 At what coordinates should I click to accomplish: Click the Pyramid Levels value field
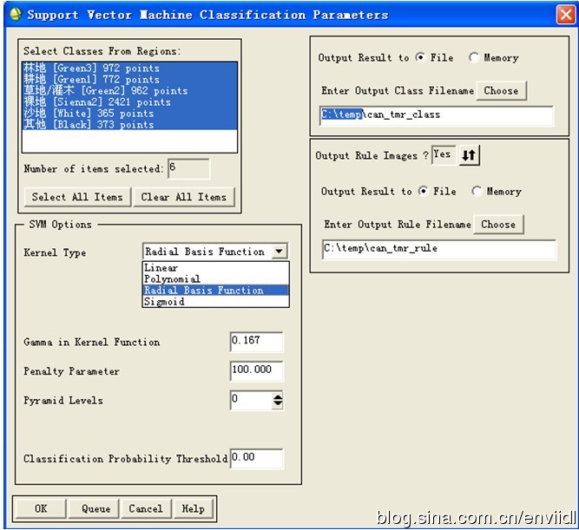[251, 400]
